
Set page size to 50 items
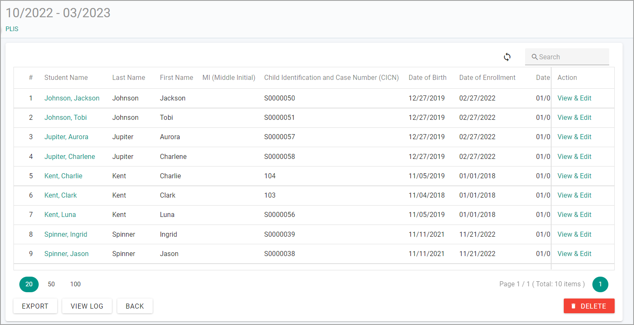(51, 284)
